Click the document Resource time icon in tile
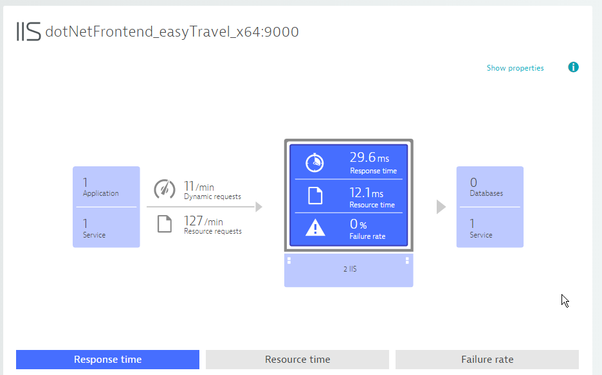 coord(315,196)
